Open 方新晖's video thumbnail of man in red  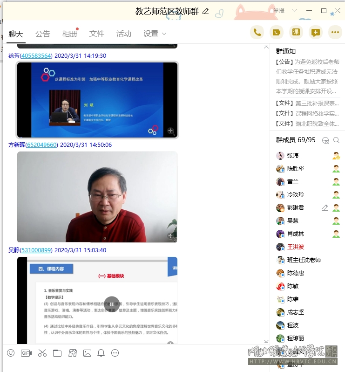[x=97, y=197]
